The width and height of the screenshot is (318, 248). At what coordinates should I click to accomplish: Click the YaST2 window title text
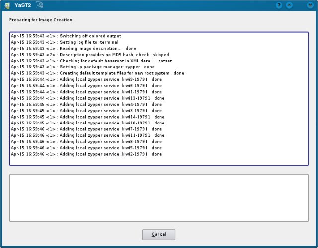(23, 5)
